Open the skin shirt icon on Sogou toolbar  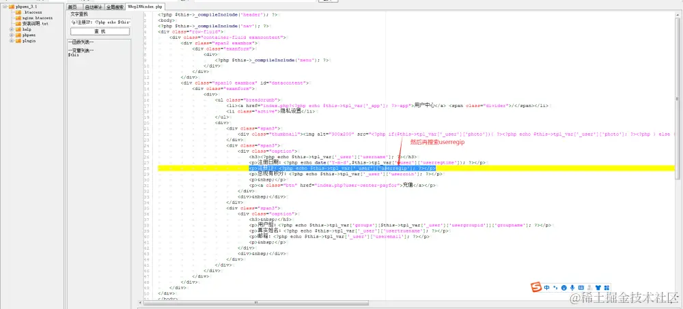click(x=598, y=288)
